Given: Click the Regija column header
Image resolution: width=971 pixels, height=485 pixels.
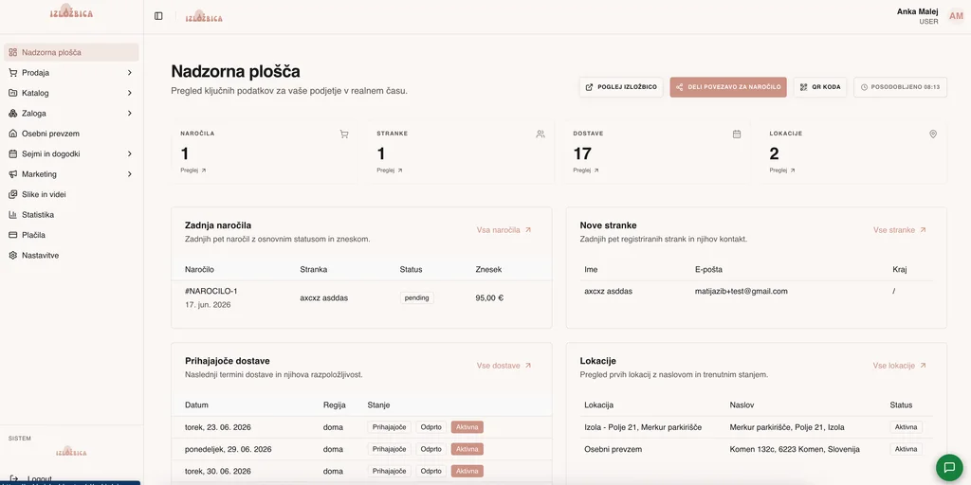Looking at the screenshot, I should point(335,405).
